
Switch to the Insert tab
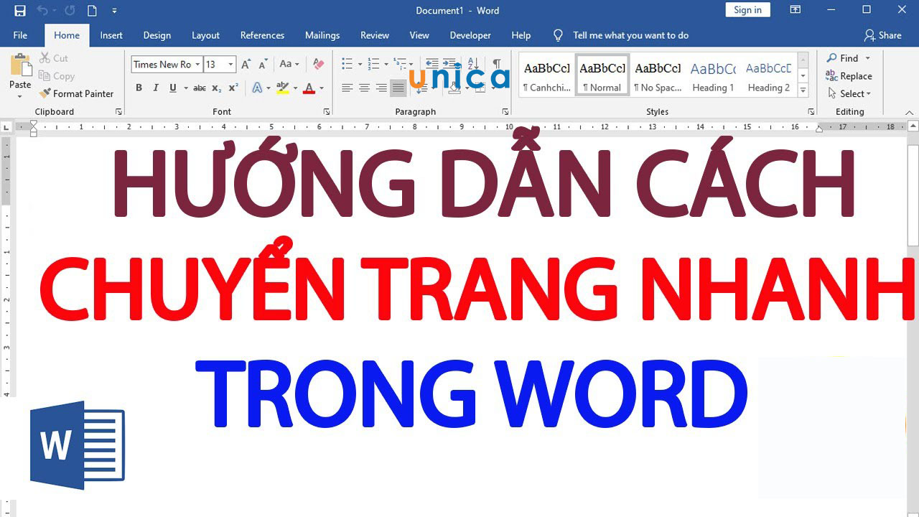[111, 35]
